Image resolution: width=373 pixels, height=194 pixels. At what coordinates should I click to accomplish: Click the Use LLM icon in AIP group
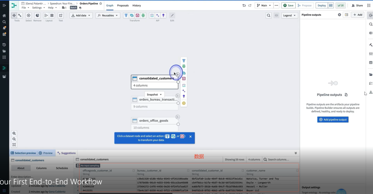coord(152,16)
